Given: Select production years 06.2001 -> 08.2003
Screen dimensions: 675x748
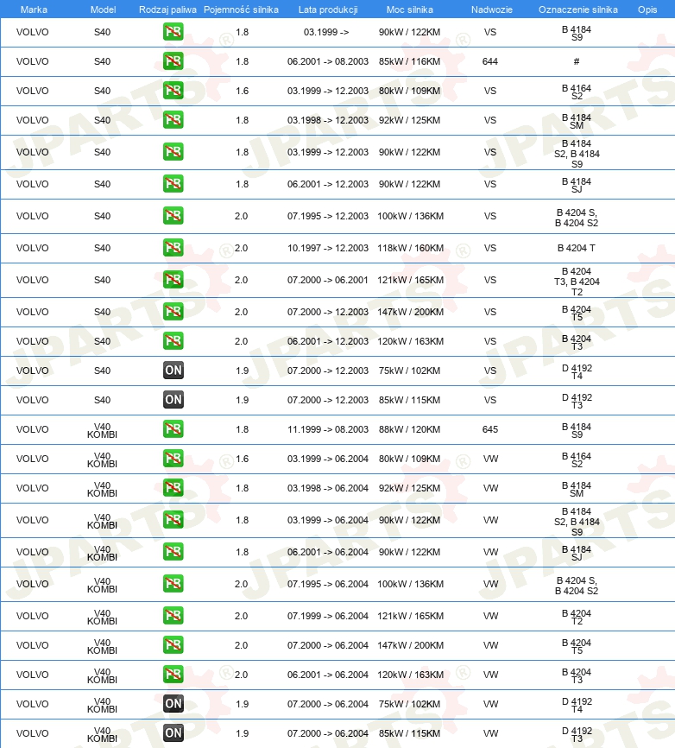Looking at the screenshot, I should (328, 61).
